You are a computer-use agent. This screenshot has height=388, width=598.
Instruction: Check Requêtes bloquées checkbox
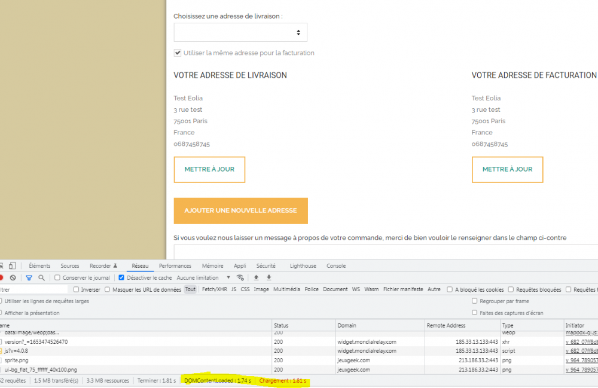[511, 289]
